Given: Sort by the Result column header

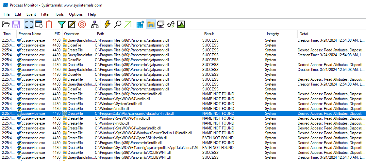Looking at the screenshot, I should [x=233, y=34].
